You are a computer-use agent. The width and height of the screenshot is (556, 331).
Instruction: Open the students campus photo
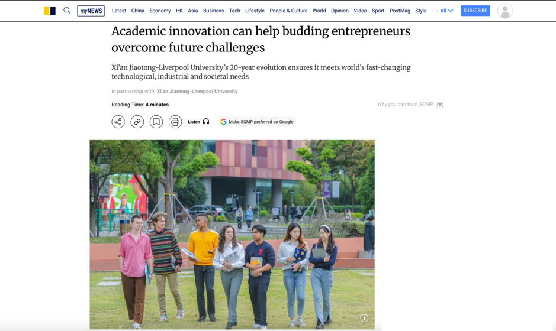pos(232,235)
